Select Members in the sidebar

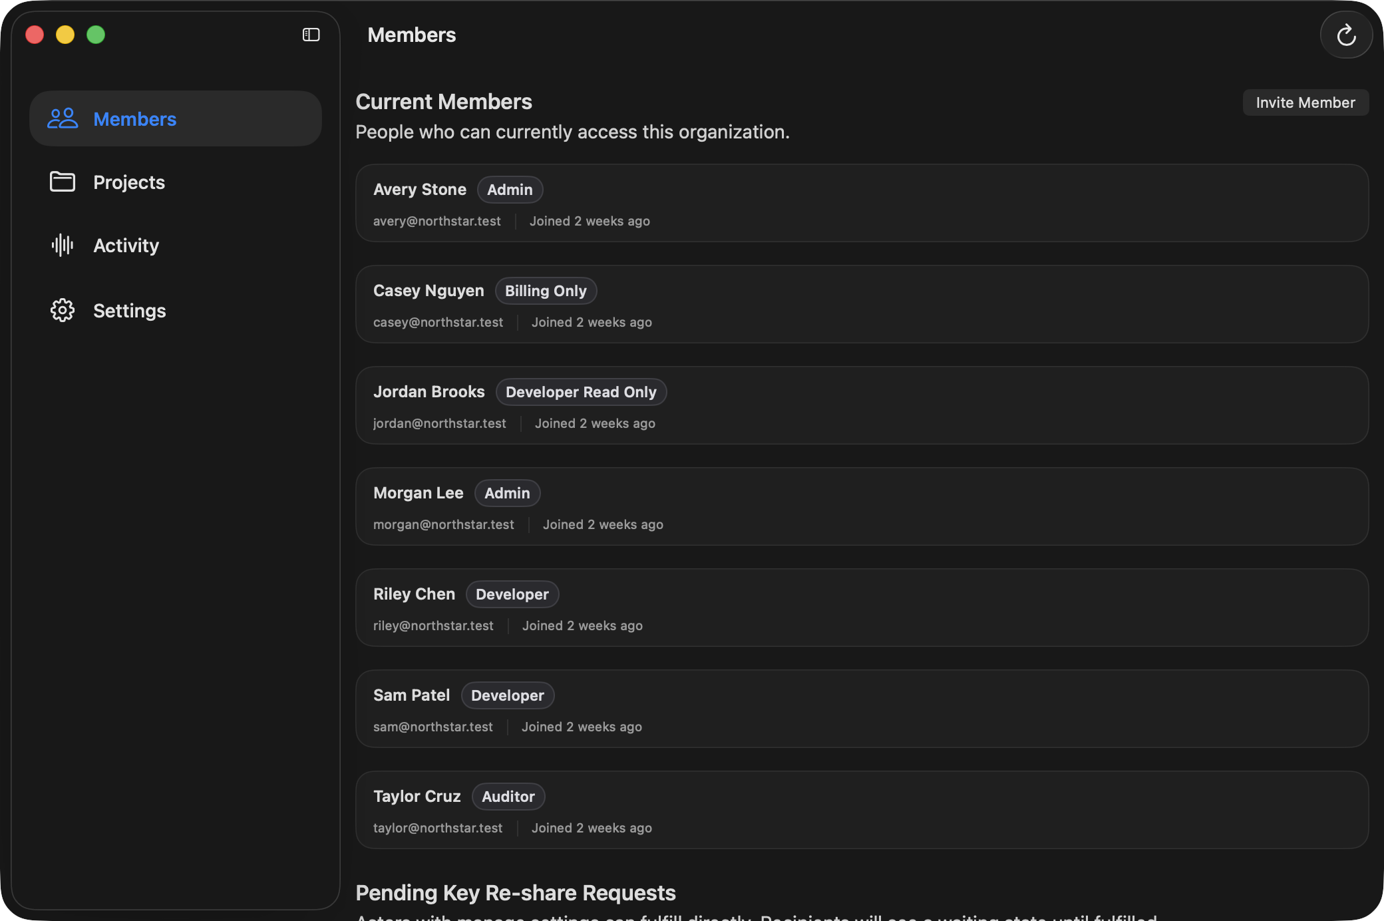[x=135, y=119]
